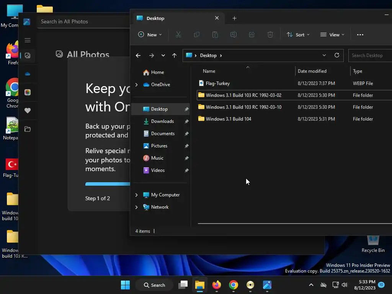
Task: Open Recent locations dropdown arrow
Action: pyautogui.click(x=163, y=56)
